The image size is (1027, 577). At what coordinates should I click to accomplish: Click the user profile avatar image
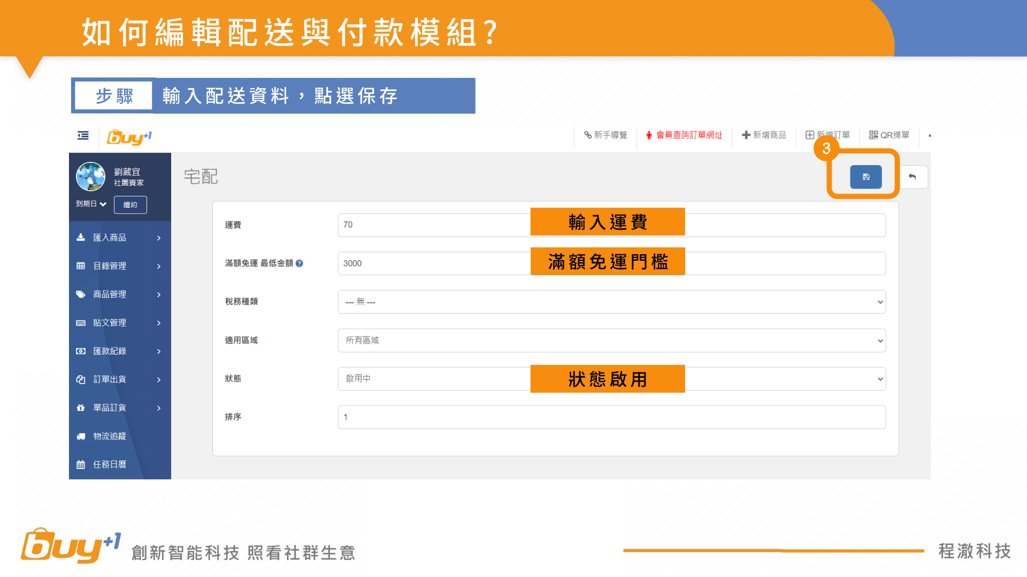coord(90,177)
